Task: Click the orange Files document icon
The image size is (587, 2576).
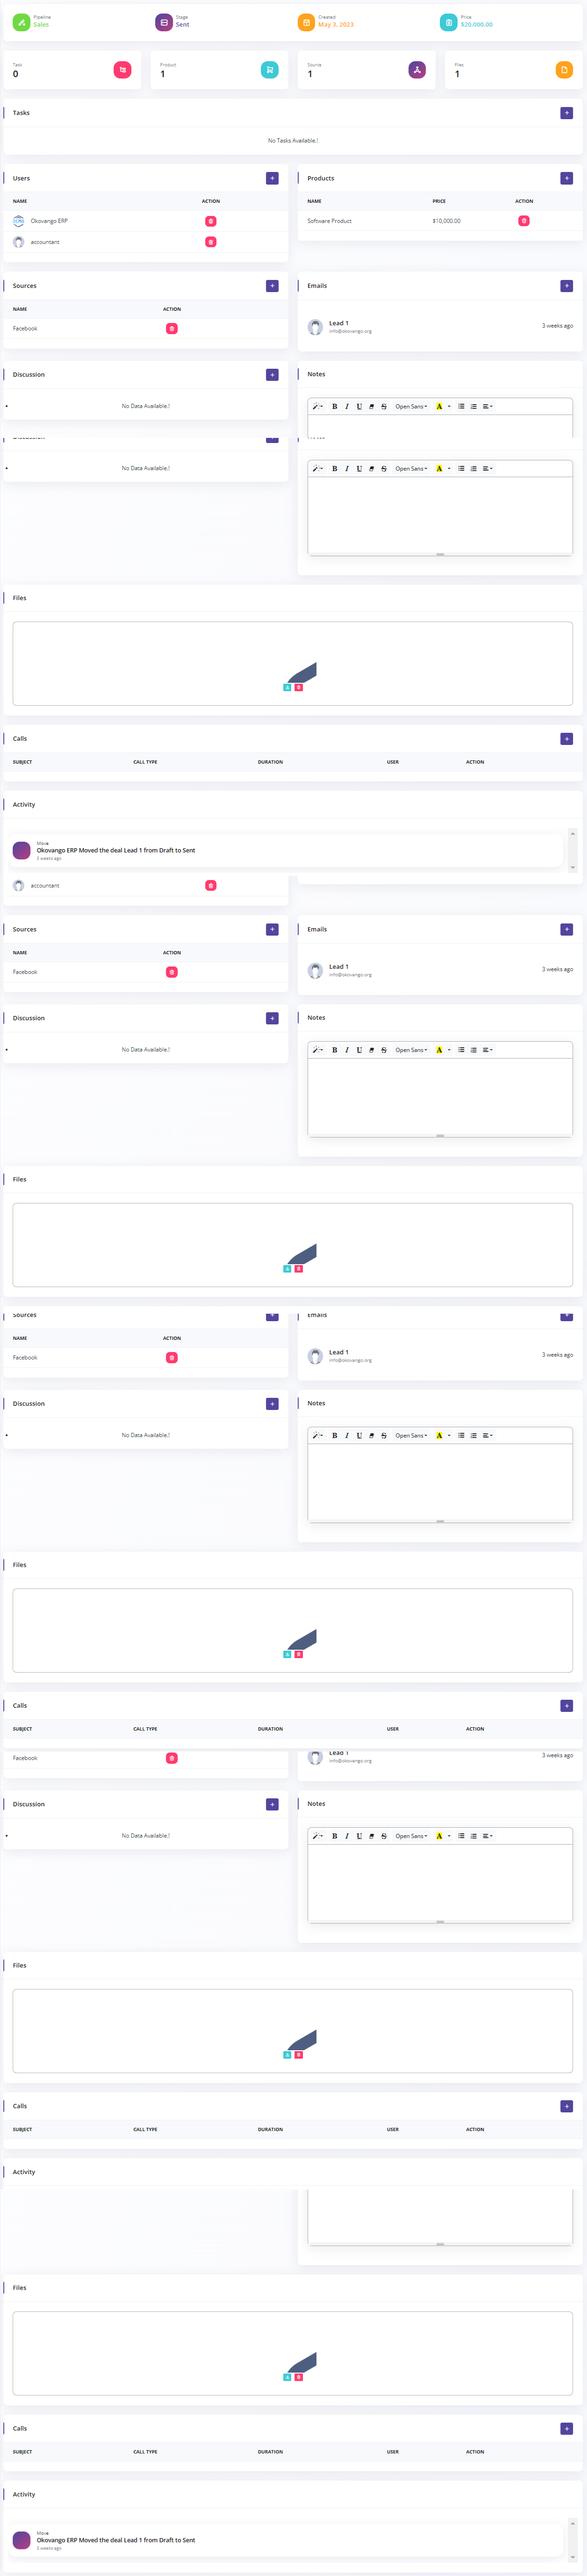Action: coord(564,70)
